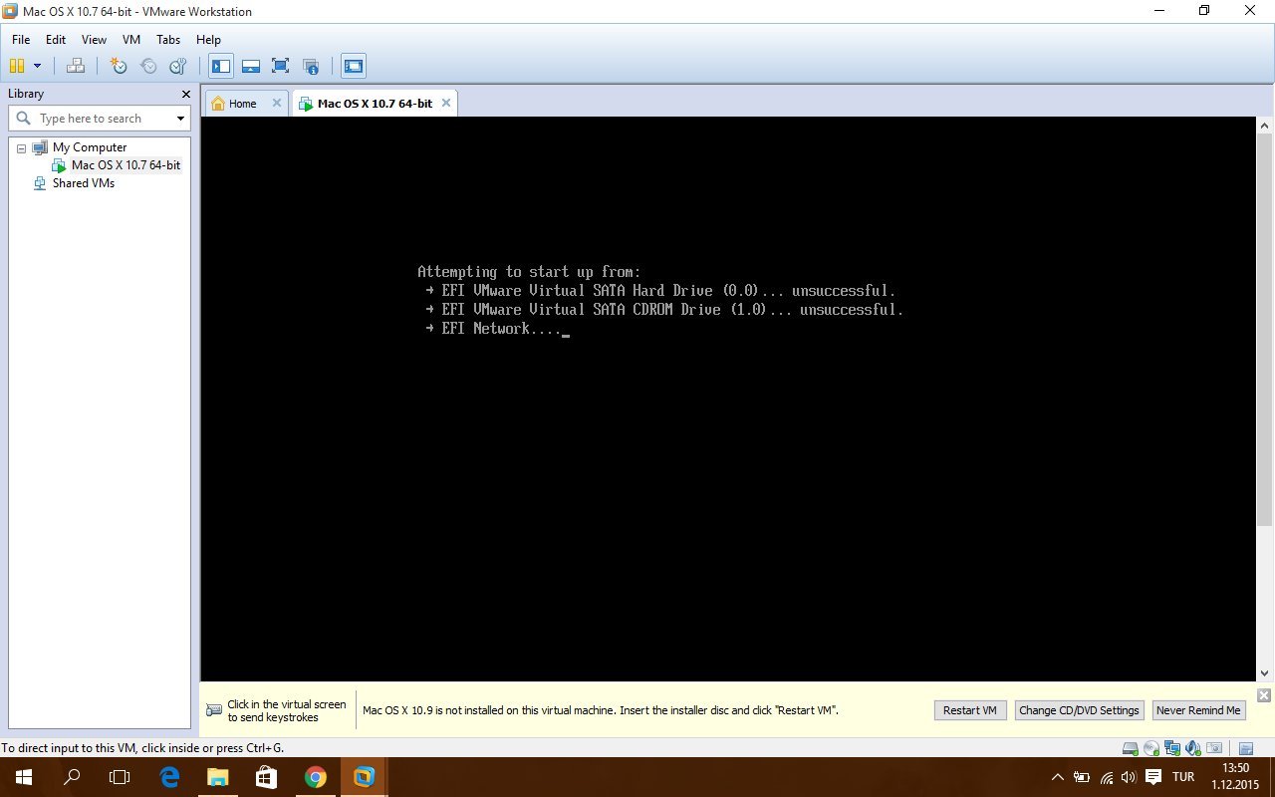
Task: Open the power options dropdown arrow
Action: coord(38,66)
